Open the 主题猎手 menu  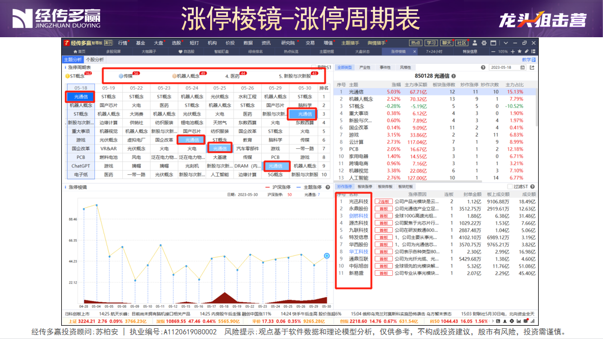[x=350, y=43]
